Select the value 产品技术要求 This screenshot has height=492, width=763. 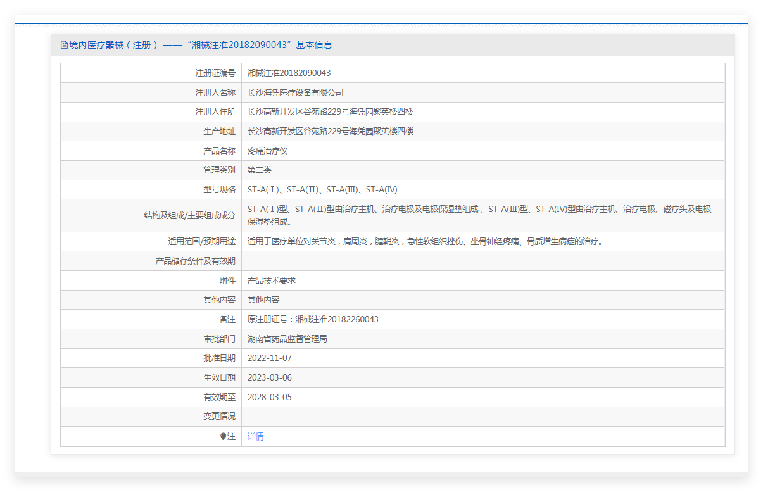tap(272, 281)
